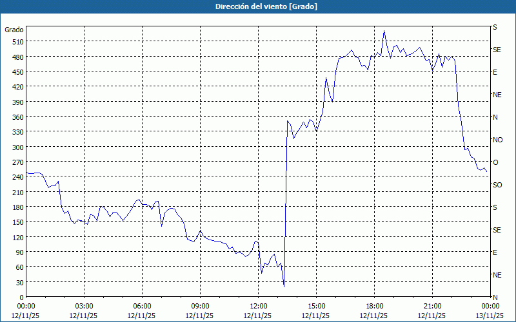
Task: Pick the 'NE' compass label between 420 and 390
Action: pyautogui.click(x=497, y=95)
